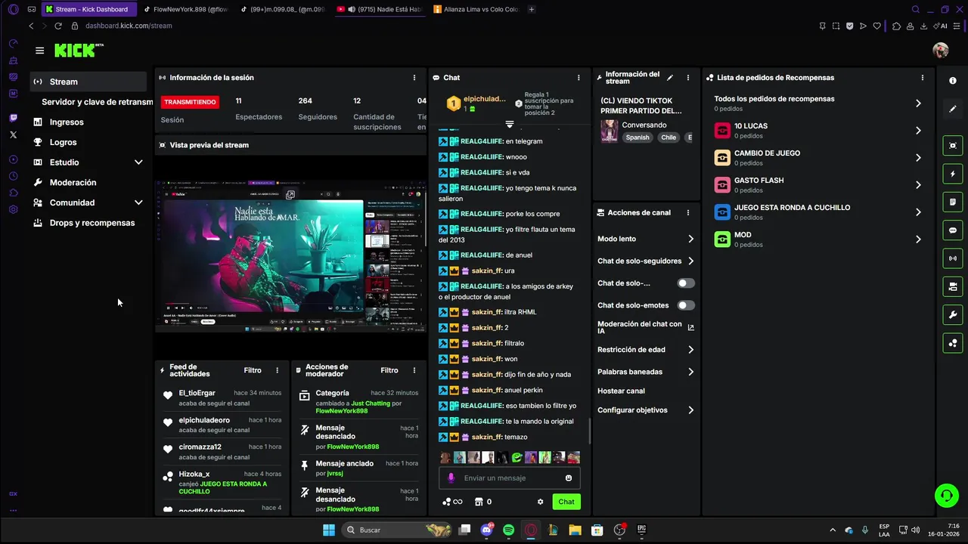Switch to Alianza Lima vs Colo Colo tab
This screenshot has height=544, width=968.
475,9
